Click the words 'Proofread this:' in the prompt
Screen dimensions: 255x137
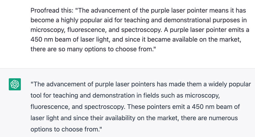[52, 11]
